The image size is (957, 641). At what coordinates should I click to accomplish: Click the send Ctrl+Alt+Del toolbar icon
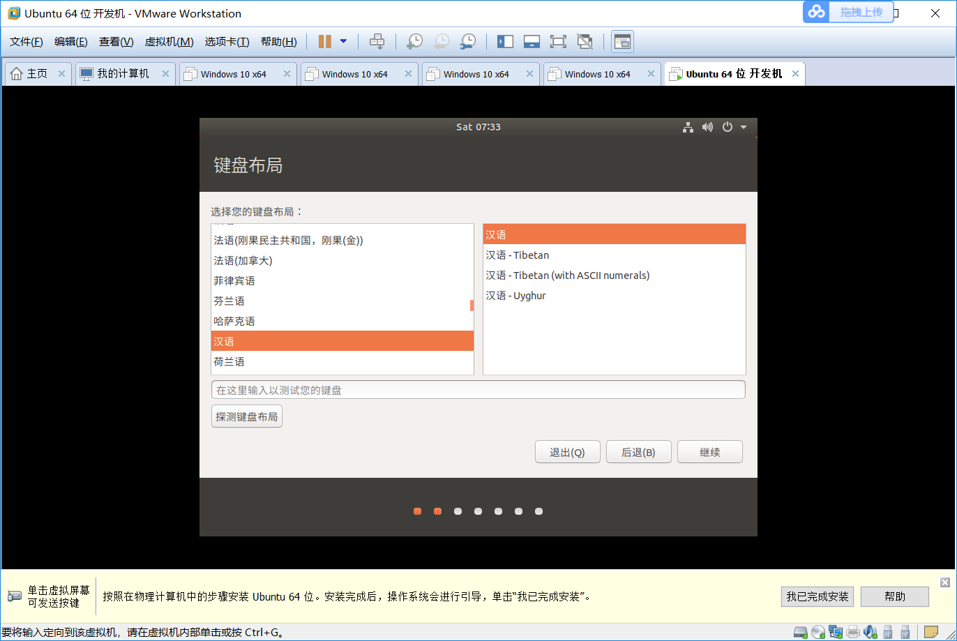click(x=377, y=42)
